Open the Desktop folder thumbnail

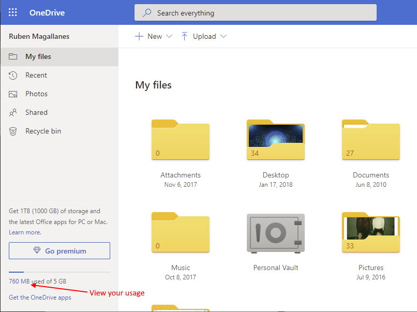tap(276, 140)
